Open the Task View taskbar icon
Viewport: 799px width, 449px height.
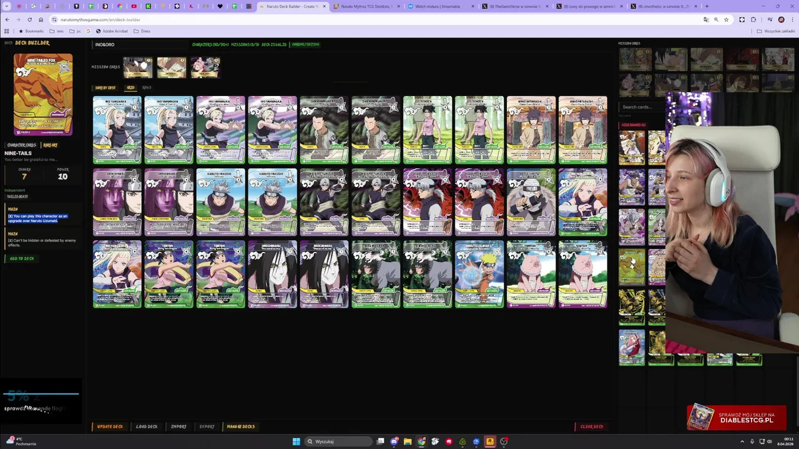click(x=380, y=442)
